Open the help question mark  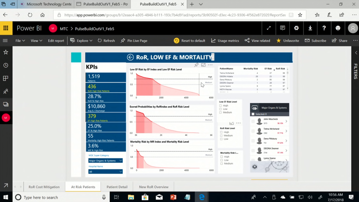click(324, 28)
